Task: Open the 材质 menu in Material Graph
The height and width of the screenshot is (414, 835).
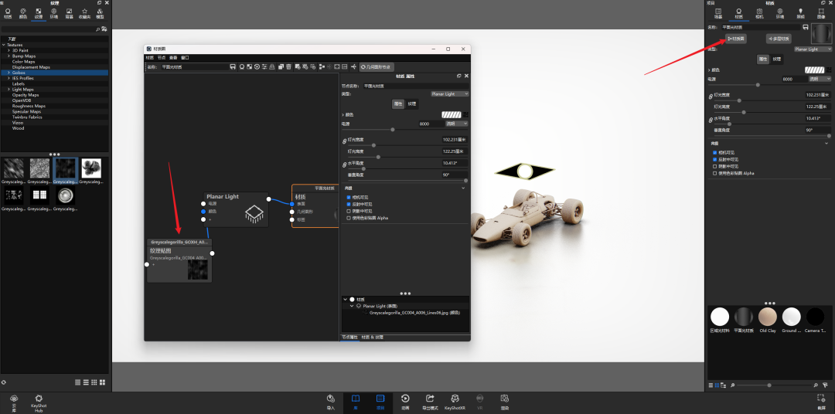Action: (150, 57)
